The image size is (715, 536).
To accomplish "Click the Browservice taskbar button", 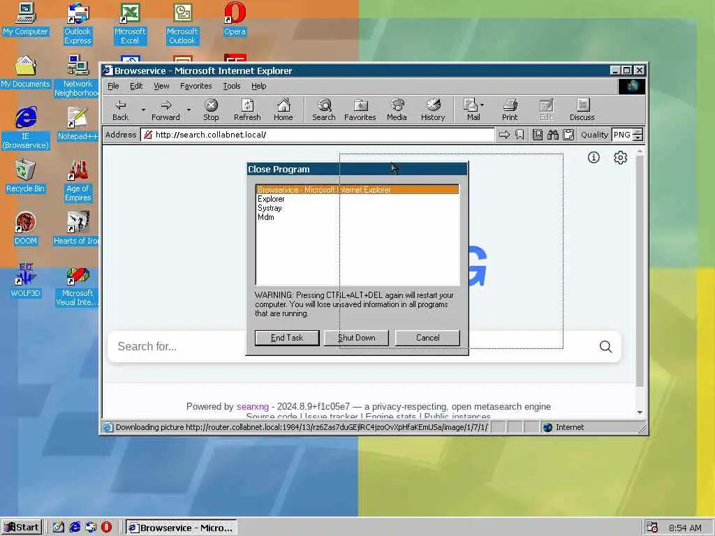I will pyautogui.click(x=181, y=528).
